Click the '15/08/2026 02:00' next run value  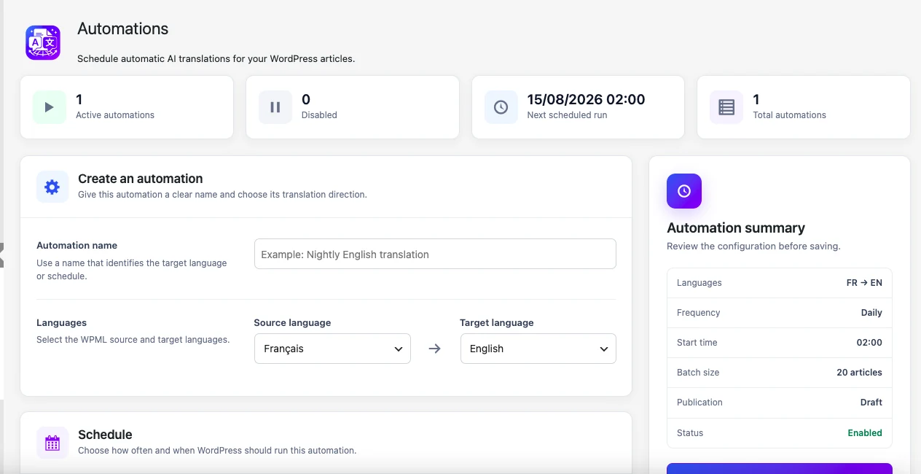pos(586,99)
